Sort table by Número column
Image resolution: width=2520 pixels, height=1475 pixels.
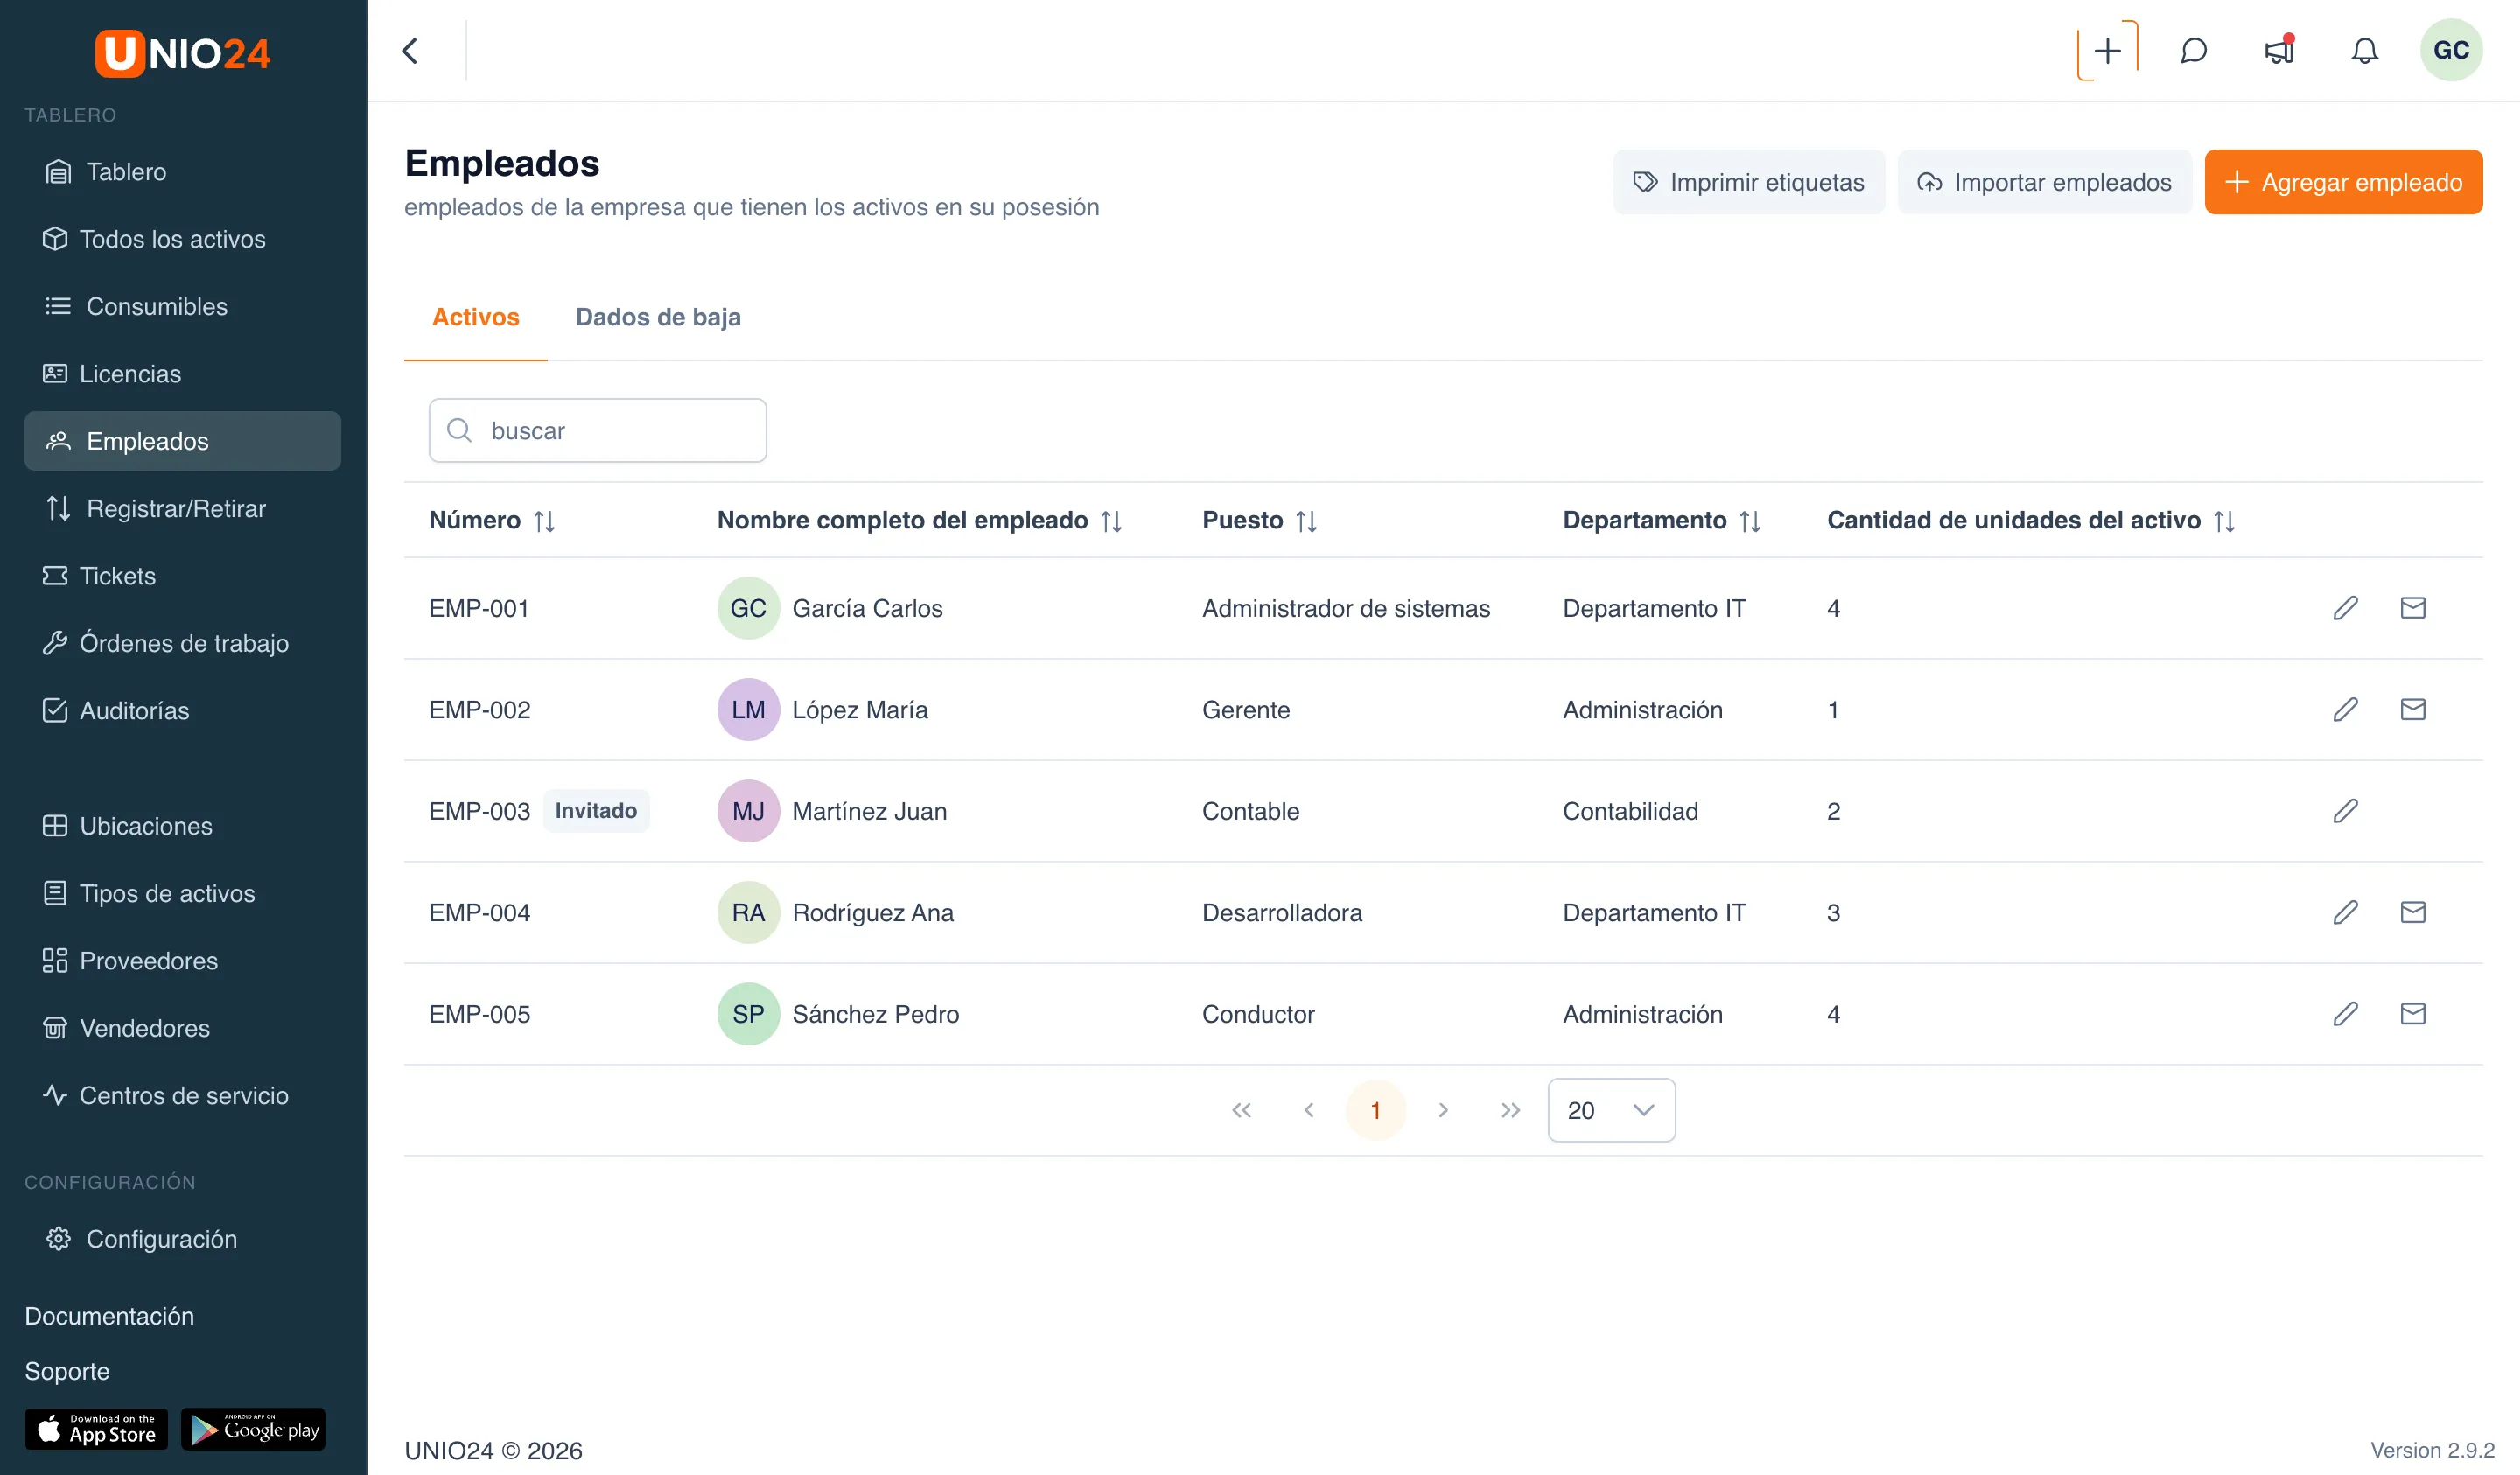(x=544, y=521)
